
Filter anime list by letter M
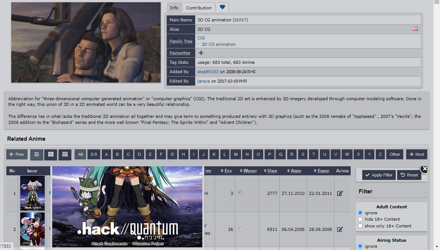[236, 154]
